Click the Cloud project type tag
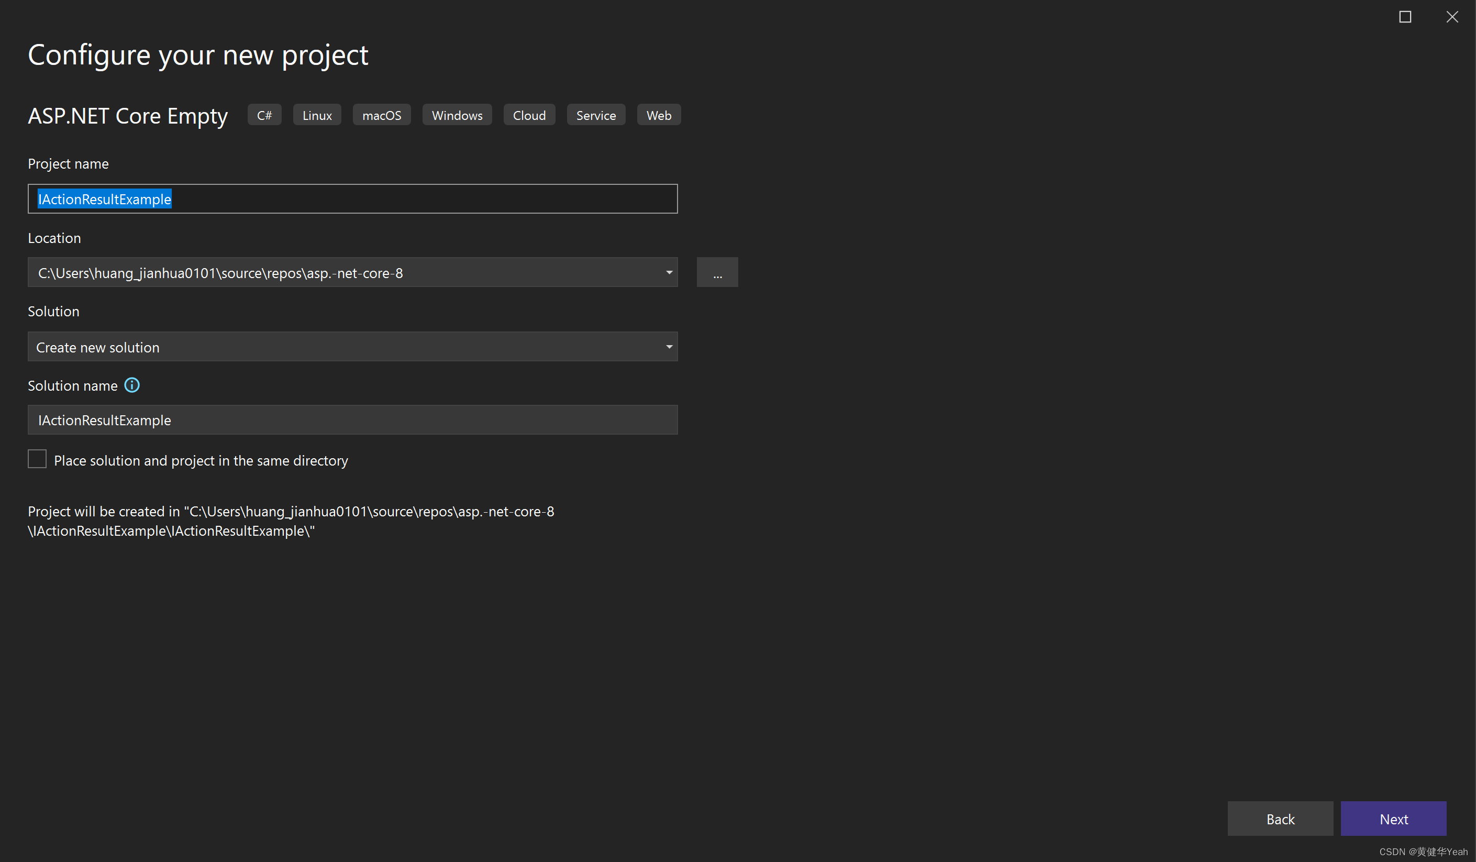 coord(529,115)
